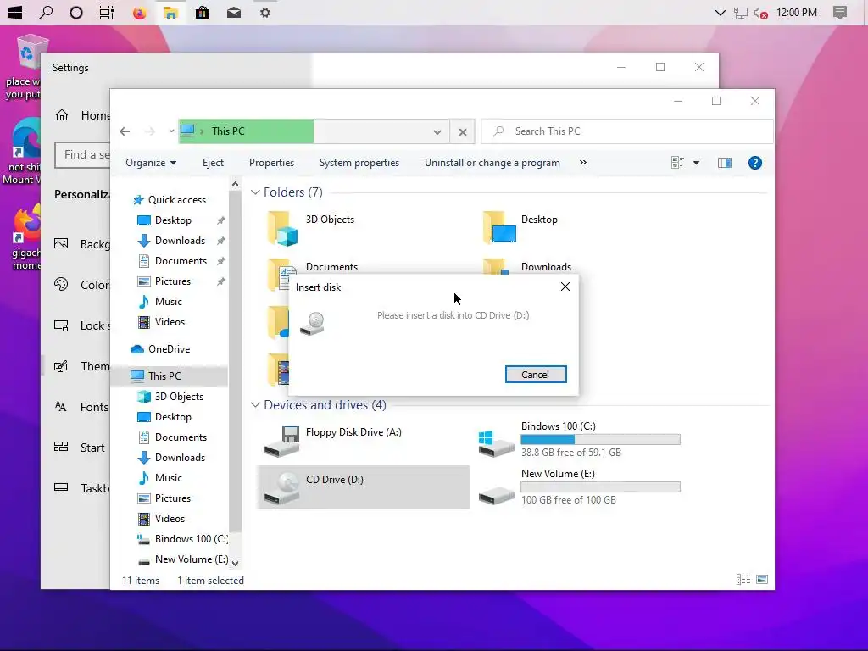Open recent locations dropdown next to forward arrow
Viewport: 868px width, 651px height.
coord(171,131)
